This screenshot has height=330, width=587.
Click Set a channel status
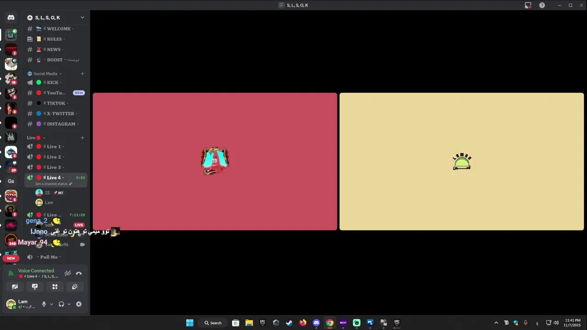54,184
